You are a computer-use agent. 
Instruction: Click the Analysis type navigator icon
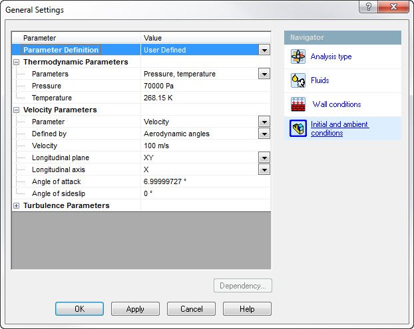(x=298, y=56)
